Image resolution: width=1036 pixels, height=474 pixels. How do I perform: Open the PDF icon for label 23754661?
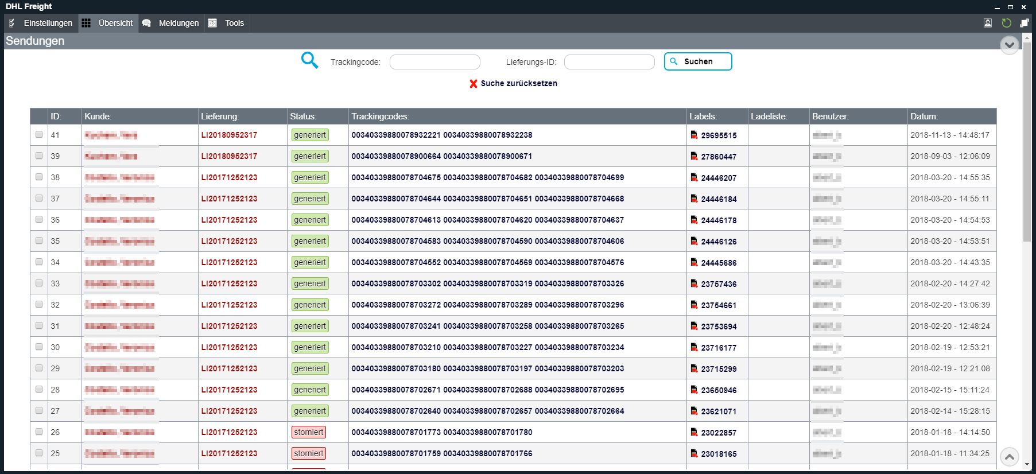[x=694, y=305]
